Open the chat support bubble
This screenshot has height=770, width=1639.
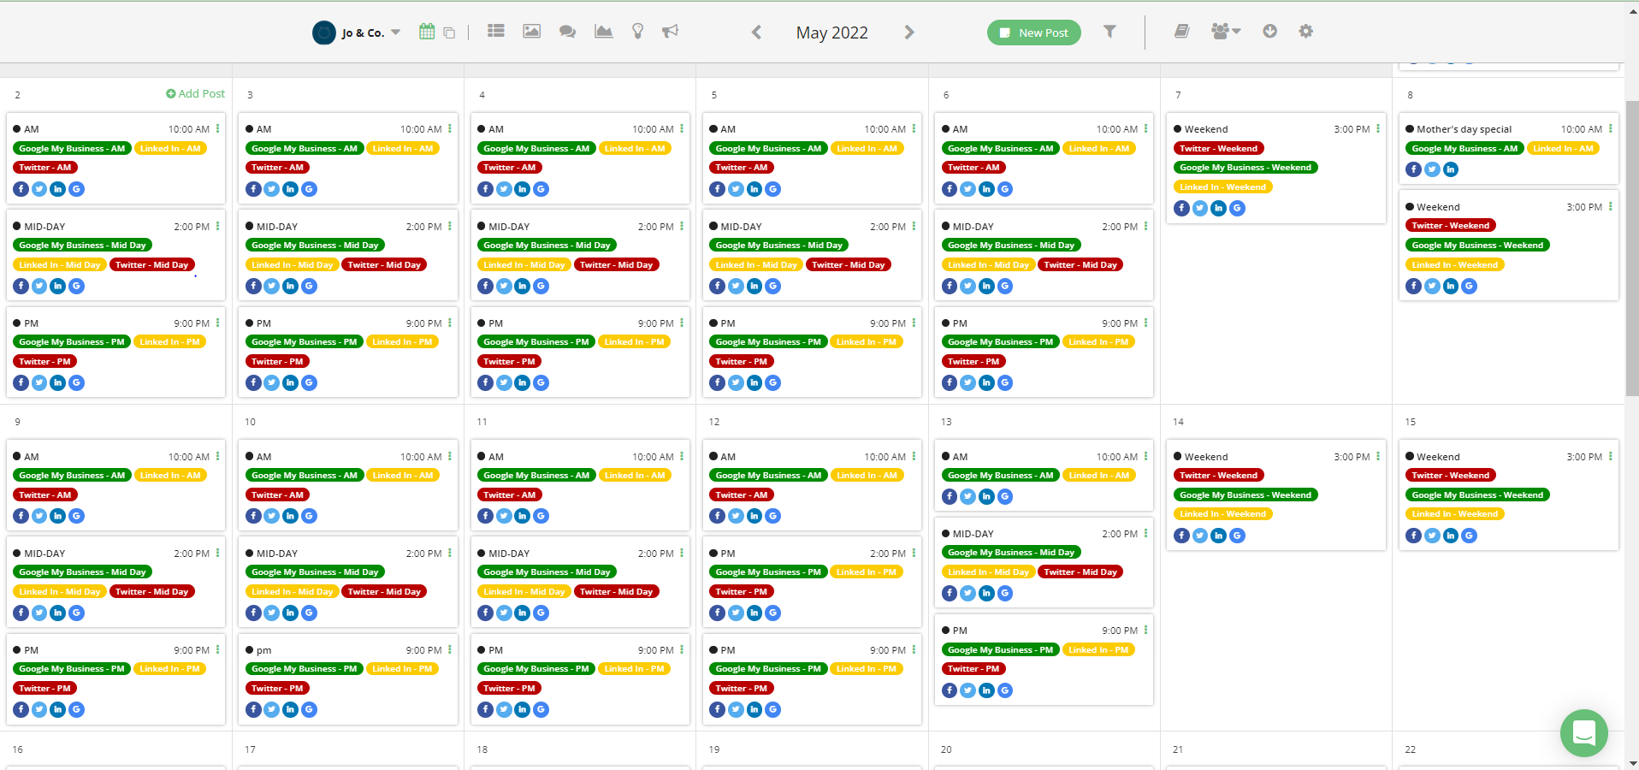click(x=1583, y=733)
